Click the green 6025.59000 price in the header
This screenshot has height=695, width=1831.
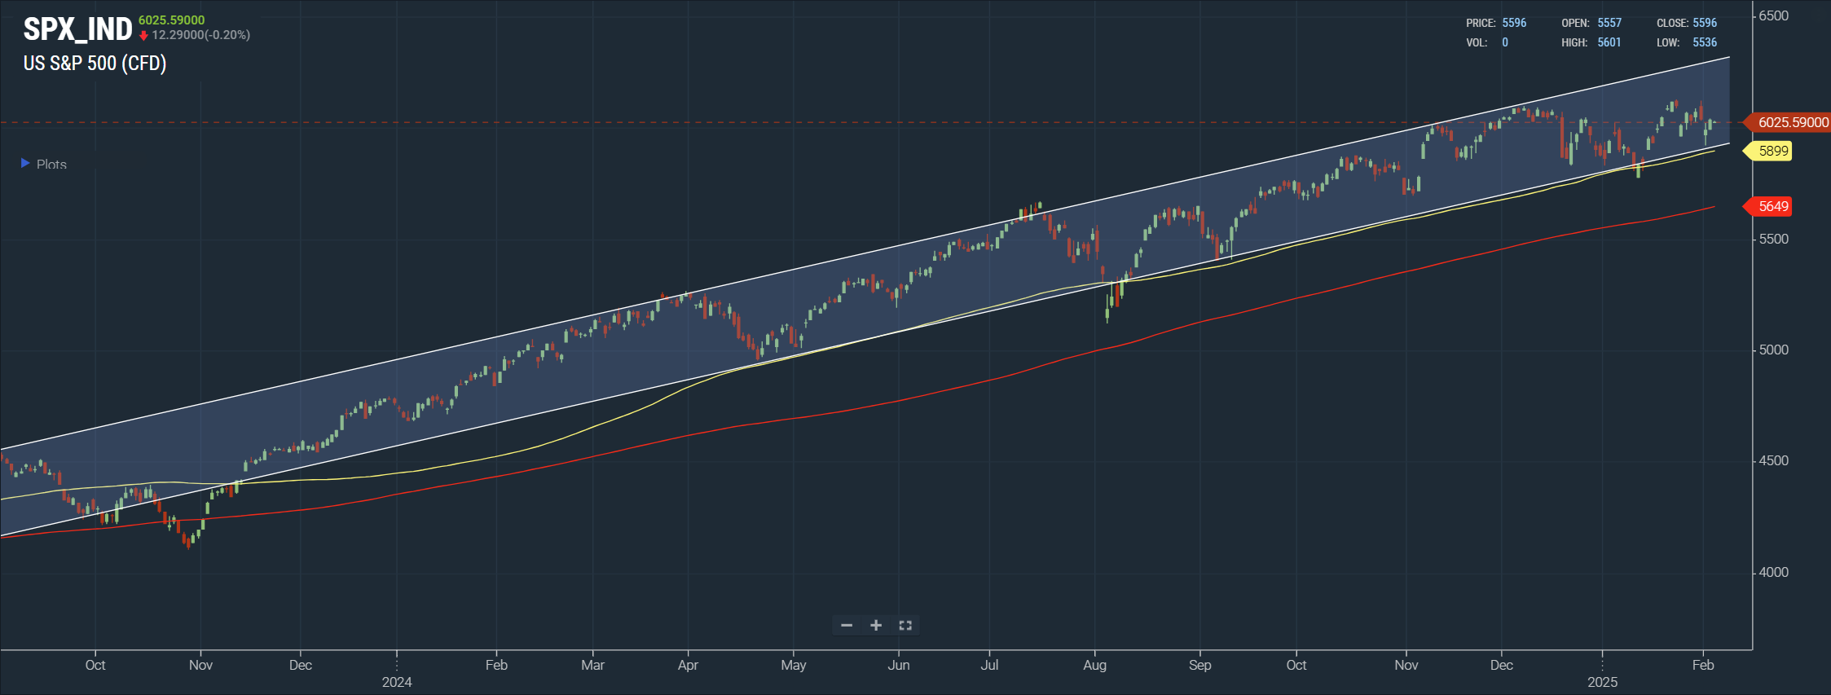click(172, 20)
